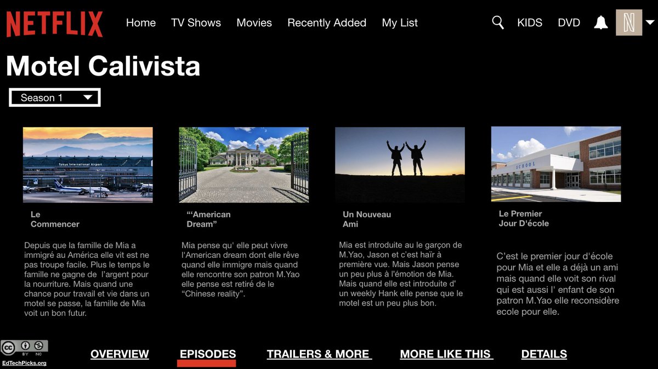
Task: Open the DETAILS tab
Action: 544,354
